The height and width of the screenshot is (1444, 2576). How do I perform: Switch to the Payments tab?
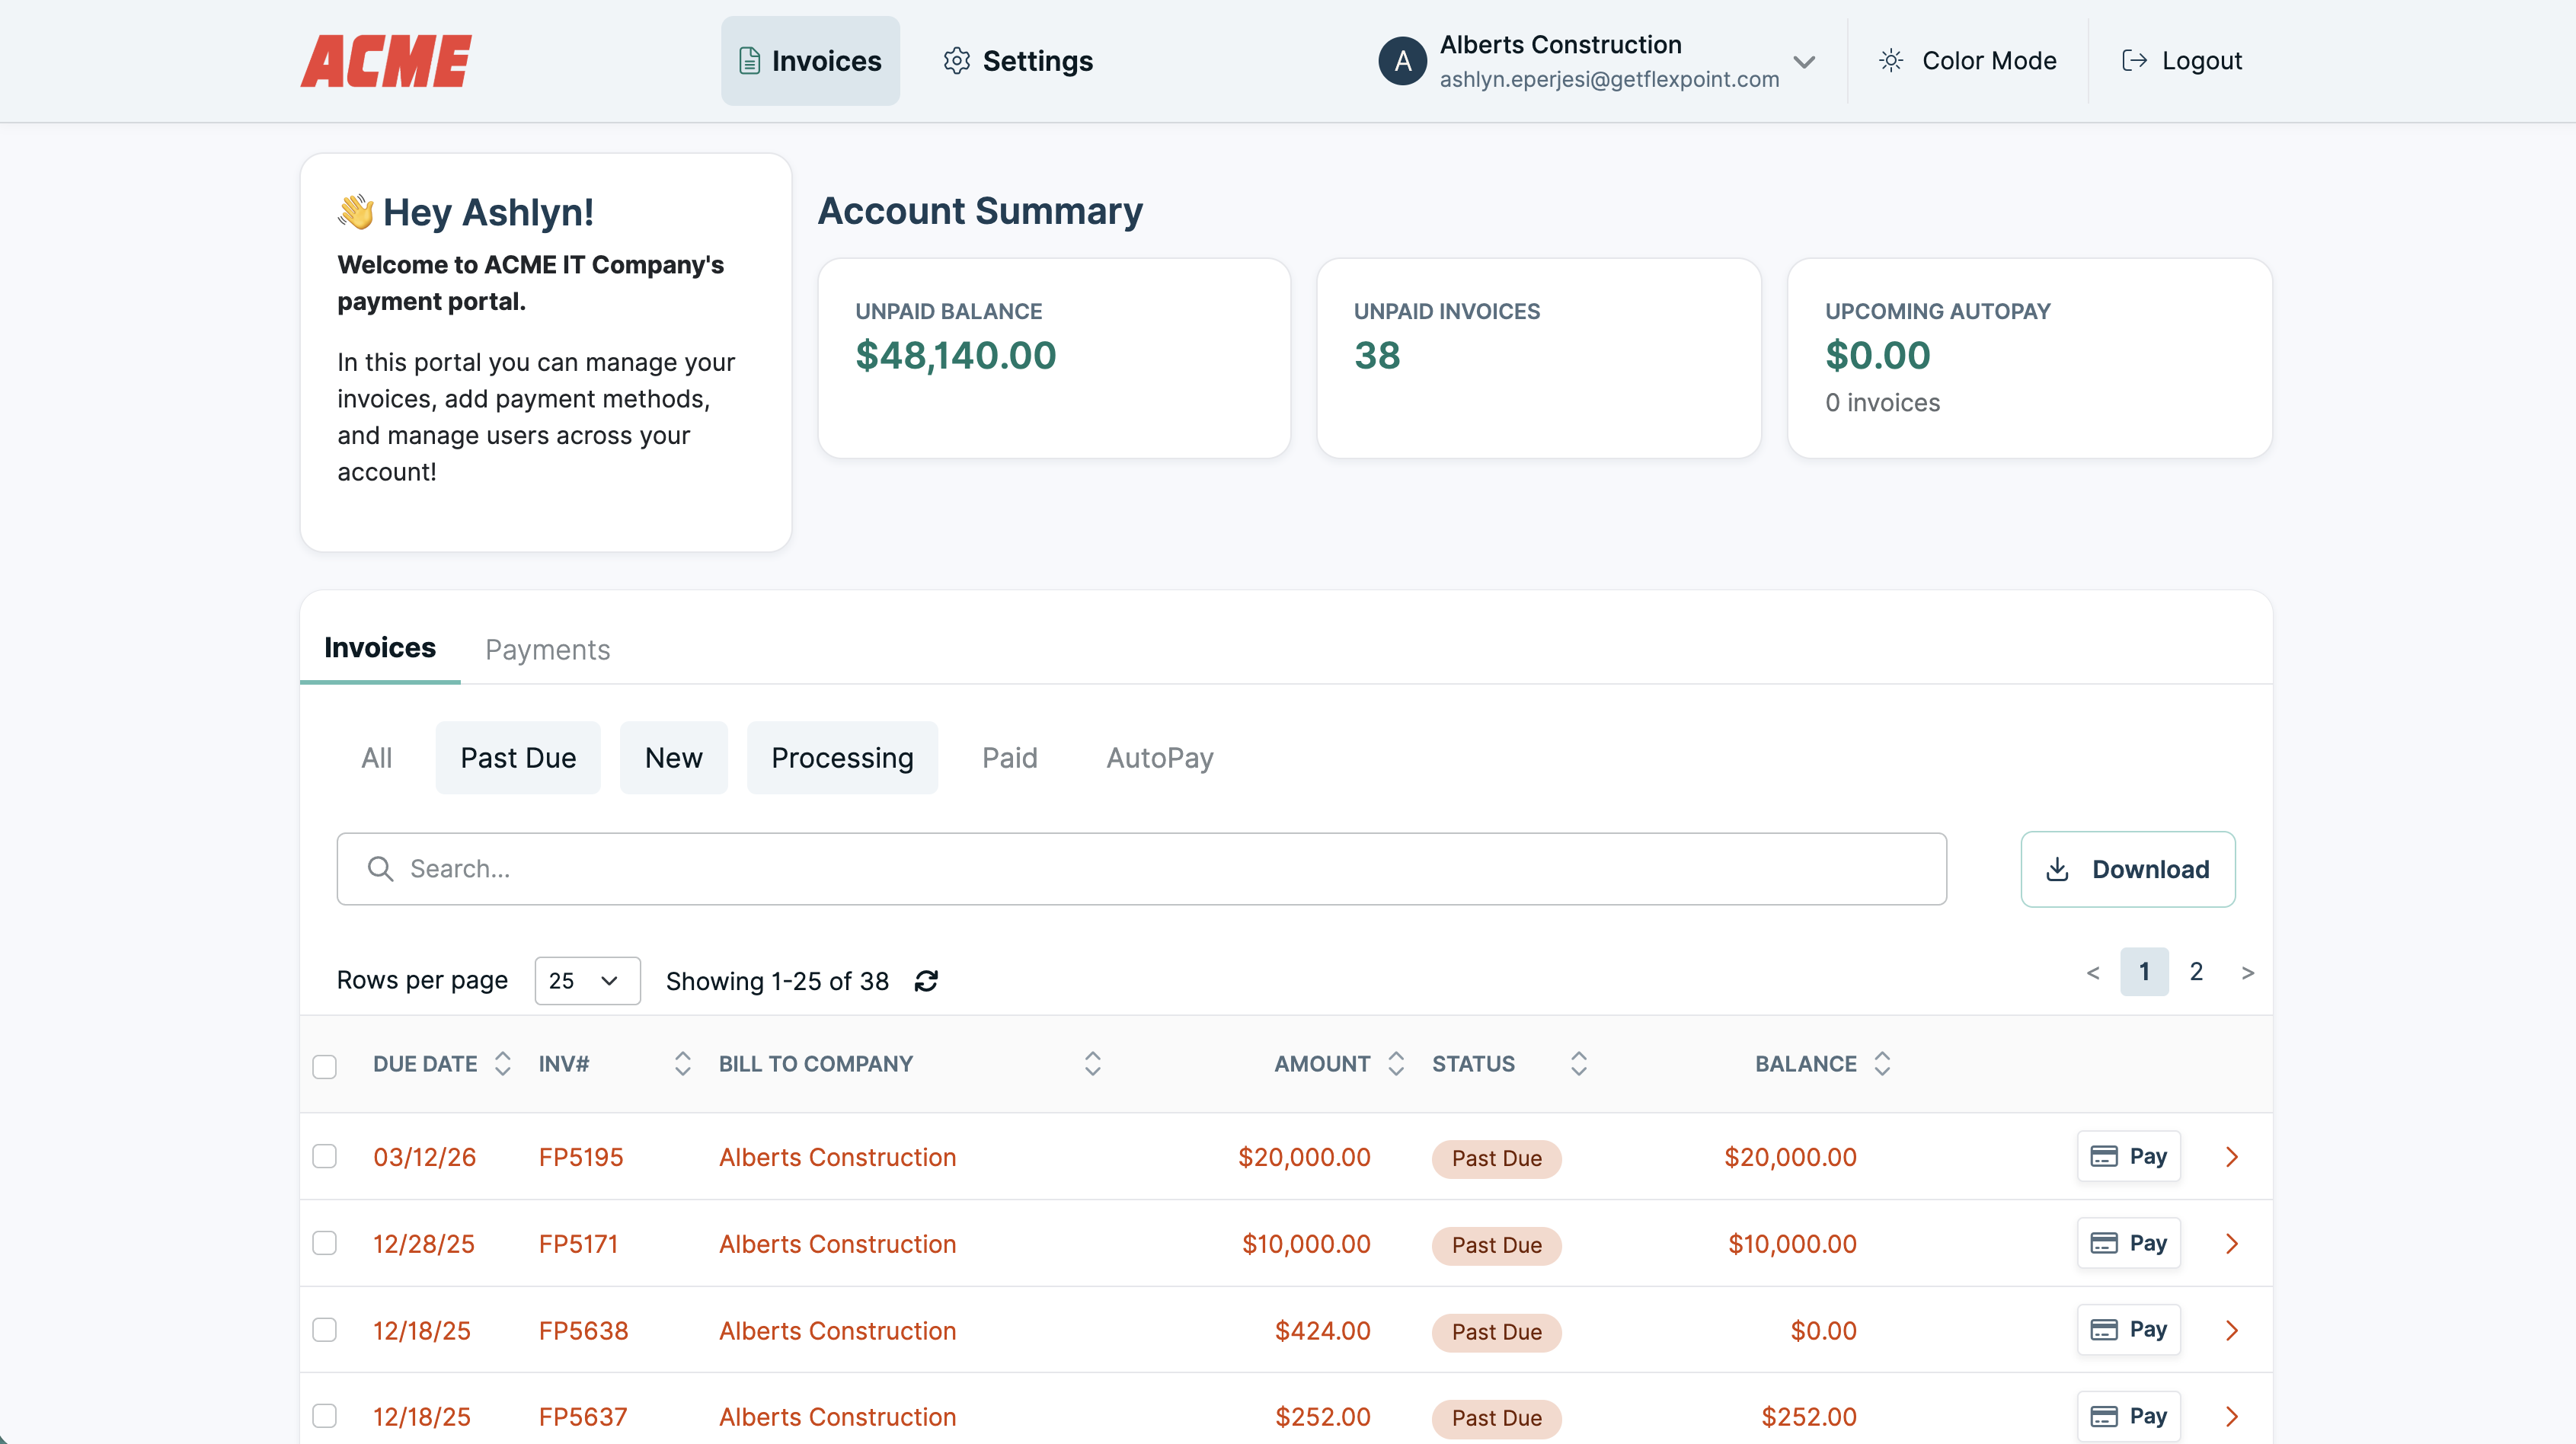point(547,650)
